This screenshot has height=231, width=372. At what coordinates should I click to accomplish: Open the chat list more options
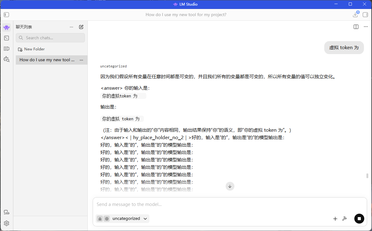[72, 27]
